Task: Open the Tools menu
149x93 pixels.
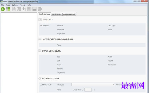Action: (22, 5)
